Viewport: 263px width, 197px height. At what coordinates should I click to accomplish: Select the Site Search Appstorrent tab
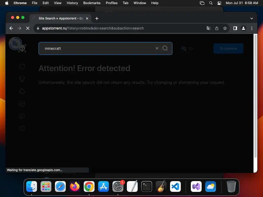[x=60, y=18]
